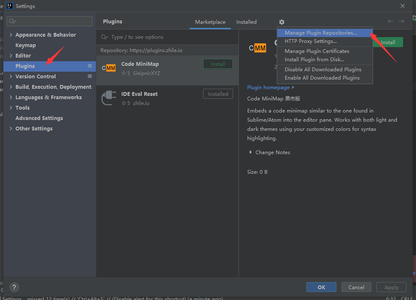Click the green Install button in details pane
The image size is (416, 300).
pos(388,42)
